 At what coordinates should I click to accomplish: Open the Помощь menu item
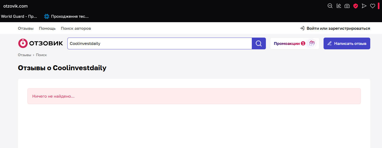[47, 28]
